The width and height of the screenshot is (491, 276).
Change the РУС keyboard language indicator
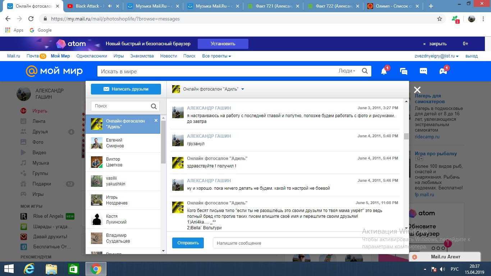(454, 269)
